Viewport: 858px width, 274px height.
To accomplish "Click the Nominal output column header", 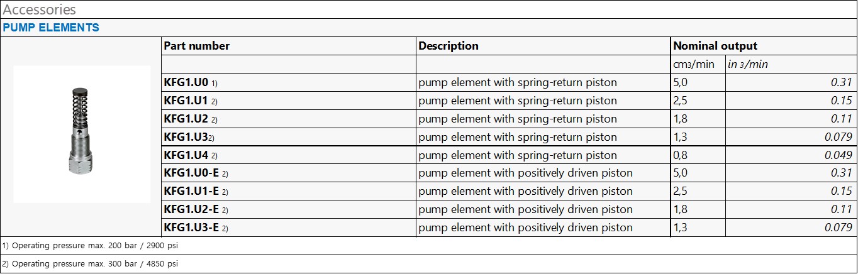I will [x=715, y=46].
